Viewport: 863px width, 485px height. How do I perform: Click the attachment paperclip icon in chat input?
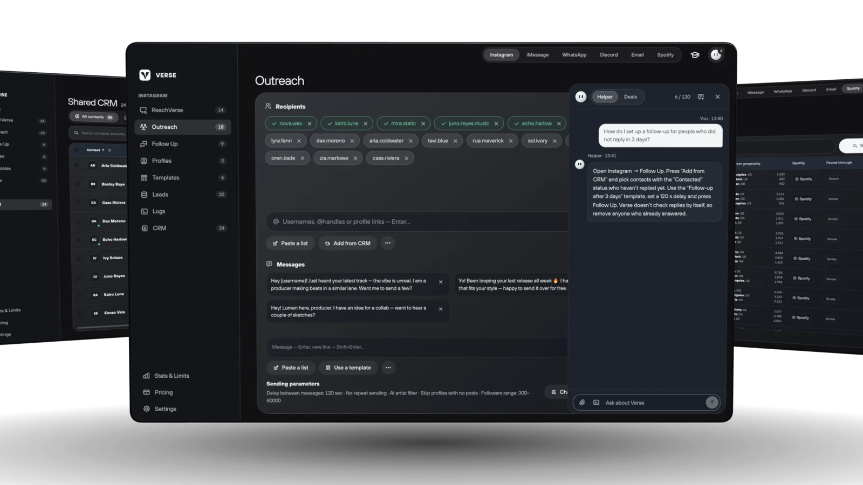(582, 403)
